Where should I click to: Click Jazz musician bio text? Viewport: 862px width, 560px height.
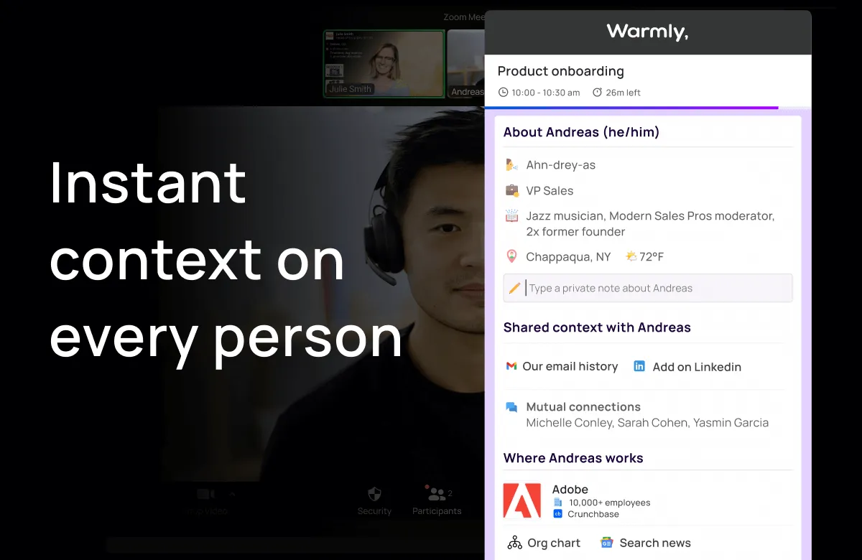pyautogui.click(x=650, y=224)
